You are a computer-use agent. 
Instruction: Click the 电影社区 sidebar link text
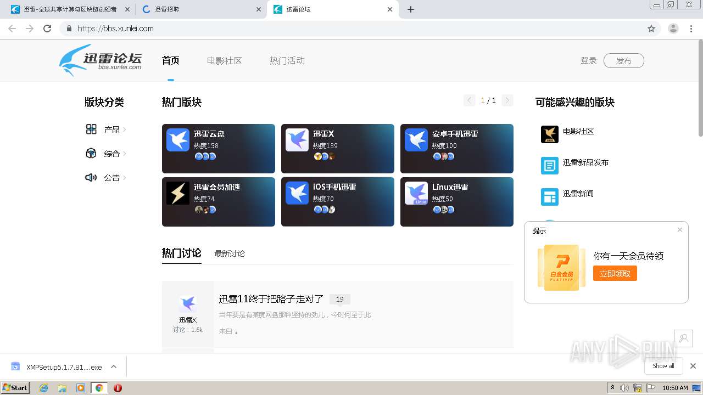point(578,132)
